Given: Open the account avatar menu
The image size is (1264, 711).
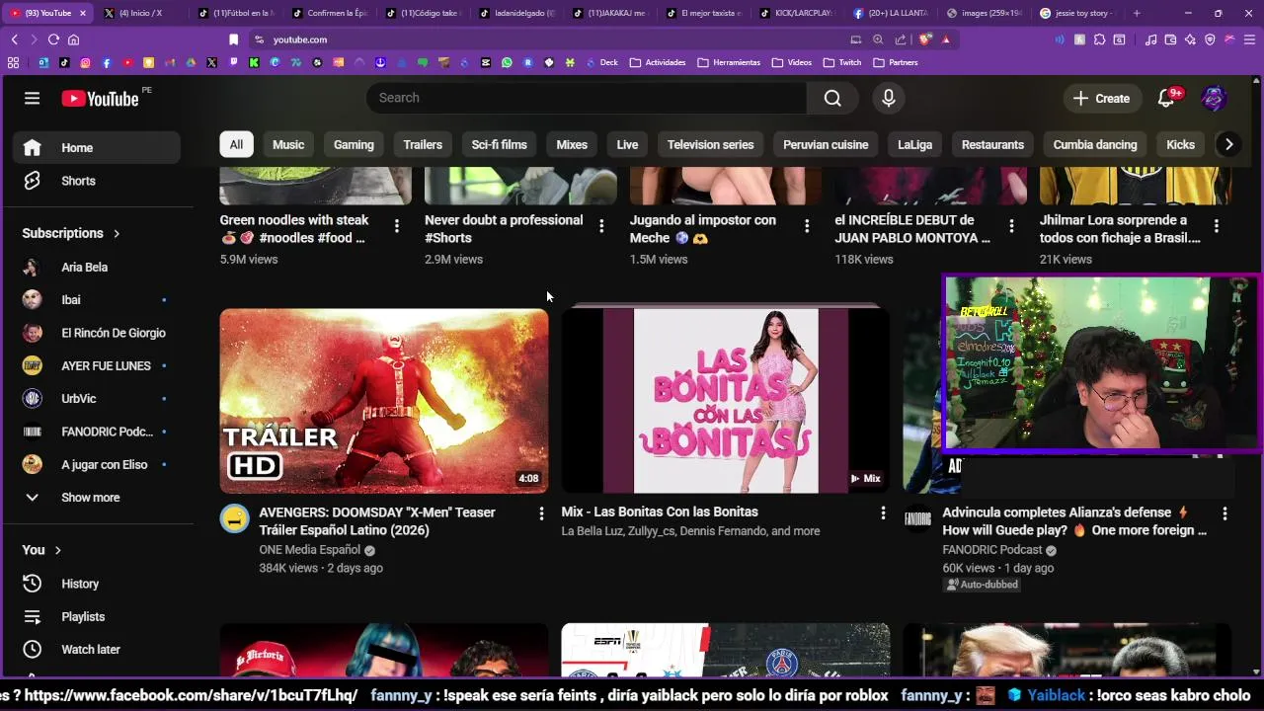Looking at the screenshot, I should [1214, 98].
